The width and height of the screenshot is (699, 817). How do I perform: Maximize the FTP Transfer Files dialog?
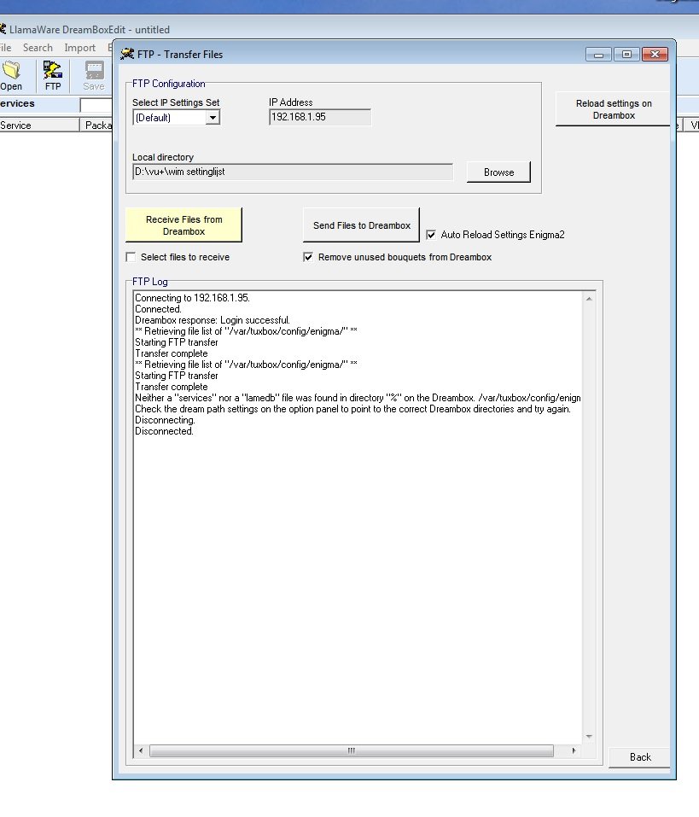pyautogui.click(x=626, y=54)
